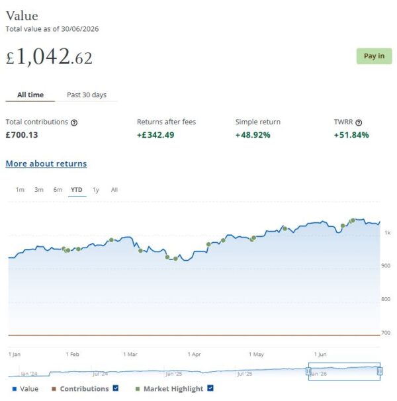
Task: Select the 1m chart range
Action: [x=20, y=190]
